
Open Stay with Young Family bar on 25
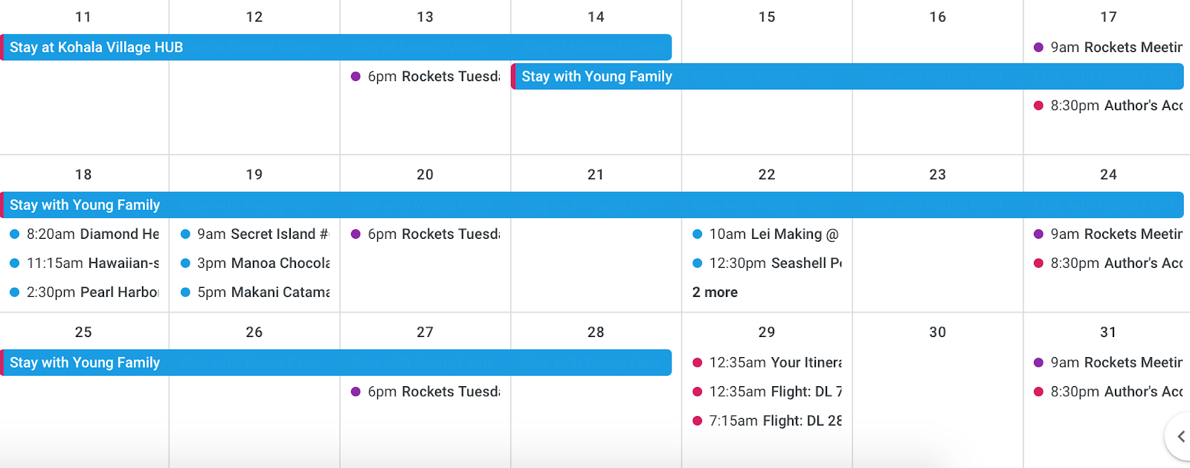click(x=336, y=362)
